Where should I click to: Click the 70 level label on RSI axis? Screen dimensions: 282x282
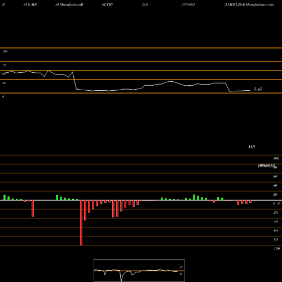[x=4, y=65]
